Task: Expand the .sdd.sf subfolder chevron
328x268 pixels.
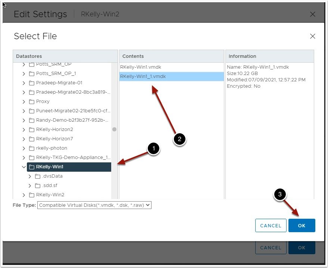Action: point(30,186)
